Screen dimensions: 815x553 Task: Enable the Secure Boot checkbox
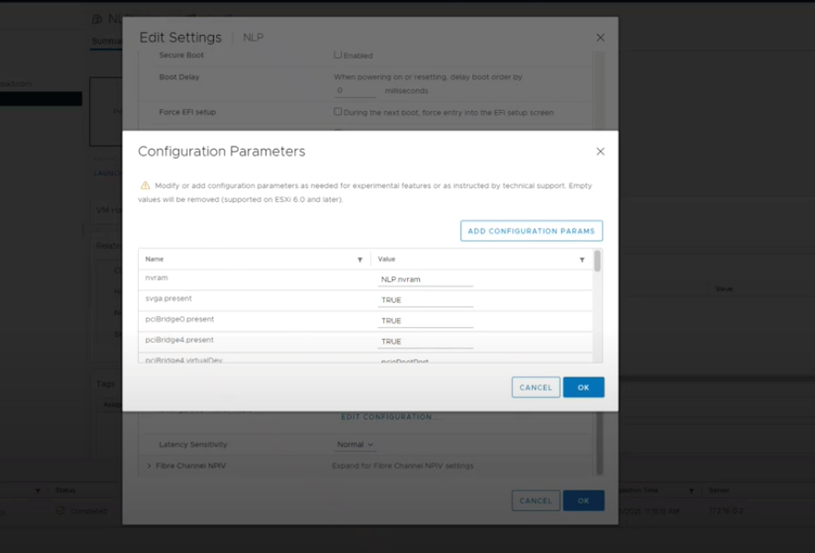coord(337,55)
